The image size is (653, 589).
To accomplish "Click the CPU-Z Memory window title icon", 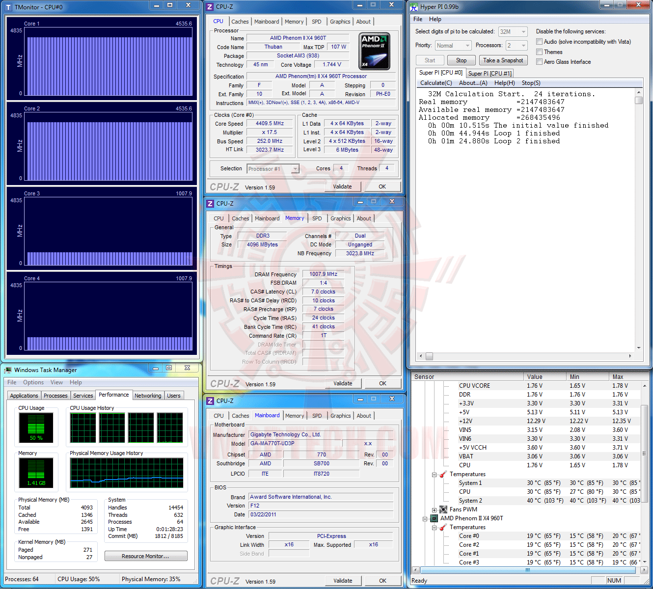I will 210,204.
